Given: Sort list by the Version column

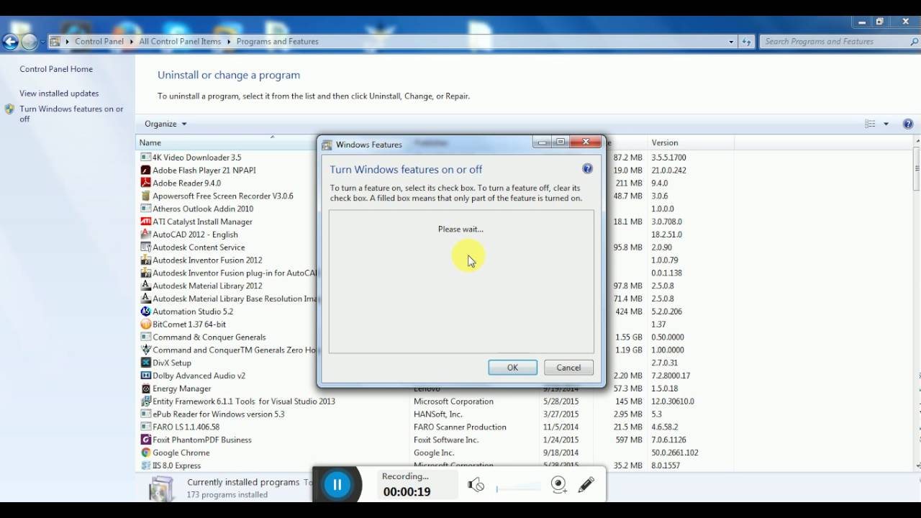Looking at the screenshot, I should click(x=691, y=142).
